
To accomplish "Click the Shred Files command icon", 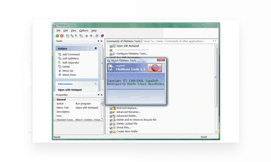I will tap(114, 127).
